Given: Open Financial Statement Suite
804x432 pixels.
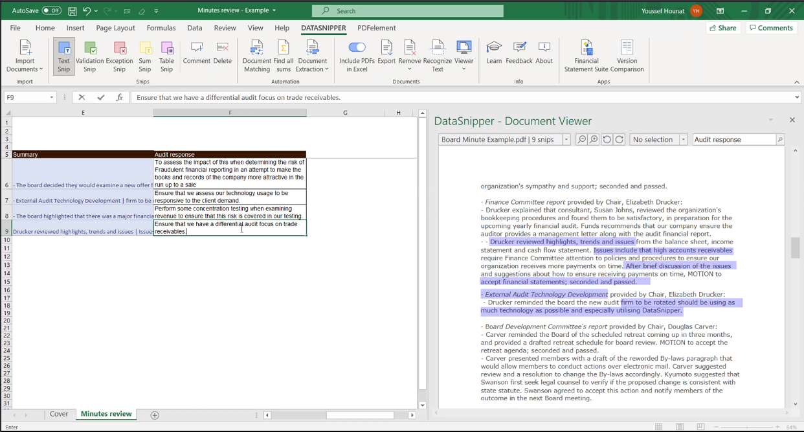Looking at the screenshot, I should pos(586,56).
